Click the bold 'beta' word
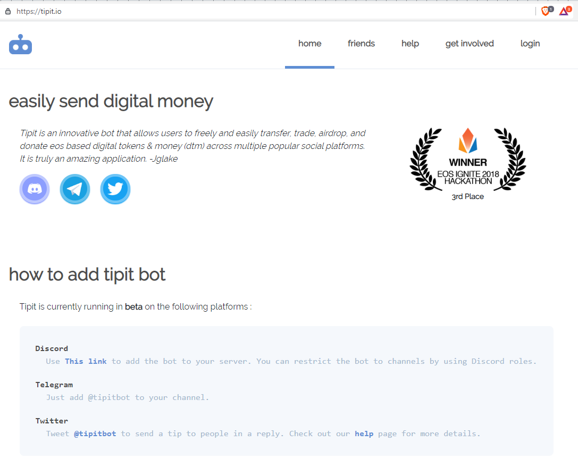Screen dimensions: 578x475 coord(134,307)
